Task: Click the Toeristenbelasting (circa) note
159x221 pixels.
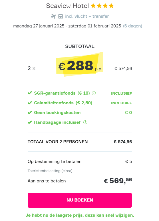Action: click(50, 171)
